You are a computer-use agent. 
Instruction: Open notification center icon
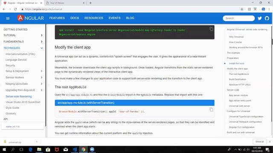pos(267,149)
